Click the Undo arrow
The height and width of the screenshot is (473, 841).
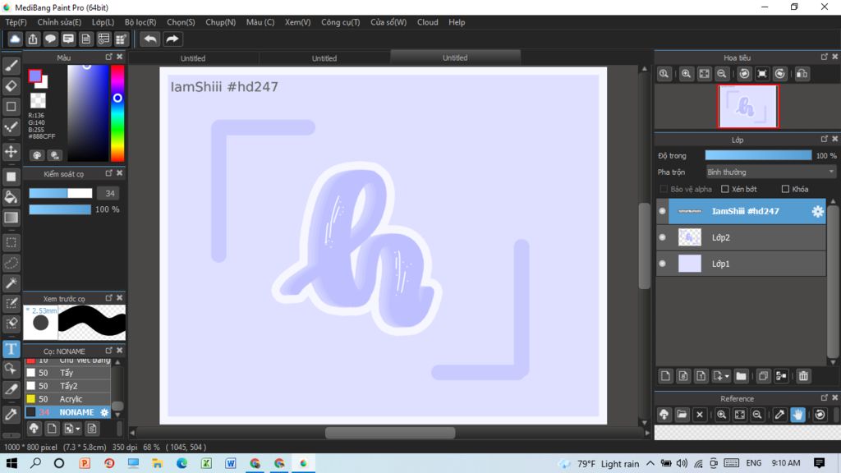point(150,39)
